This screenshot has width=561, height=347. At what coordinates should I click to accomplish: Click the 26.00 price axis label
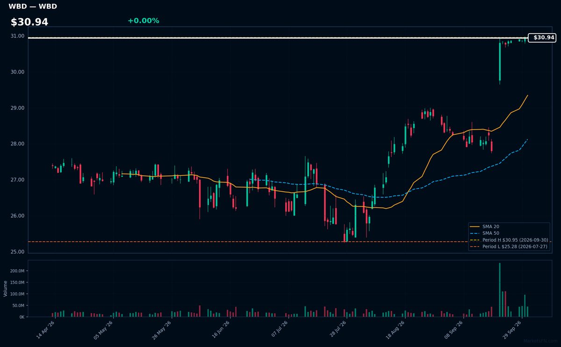[17, 216]
